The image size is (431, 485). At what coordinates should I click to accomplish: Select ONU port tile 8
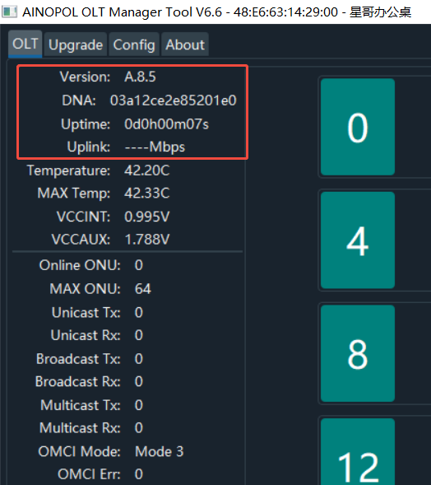(x=358, y=353)
